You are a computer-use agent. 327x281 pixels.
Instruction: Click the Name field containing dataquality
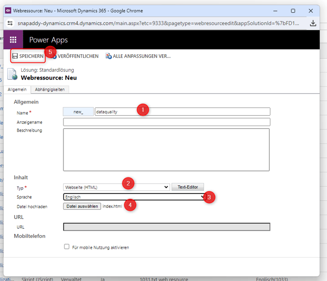[x=182, y=111]
